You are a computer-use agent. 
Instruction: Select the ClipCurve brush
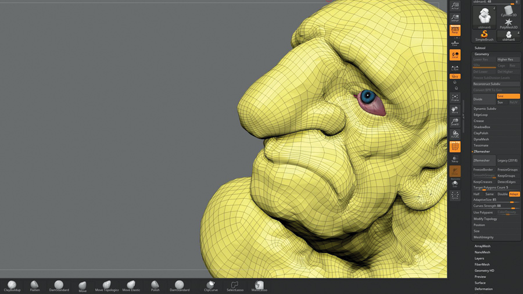pyautogui.click(x=211, y=286)
